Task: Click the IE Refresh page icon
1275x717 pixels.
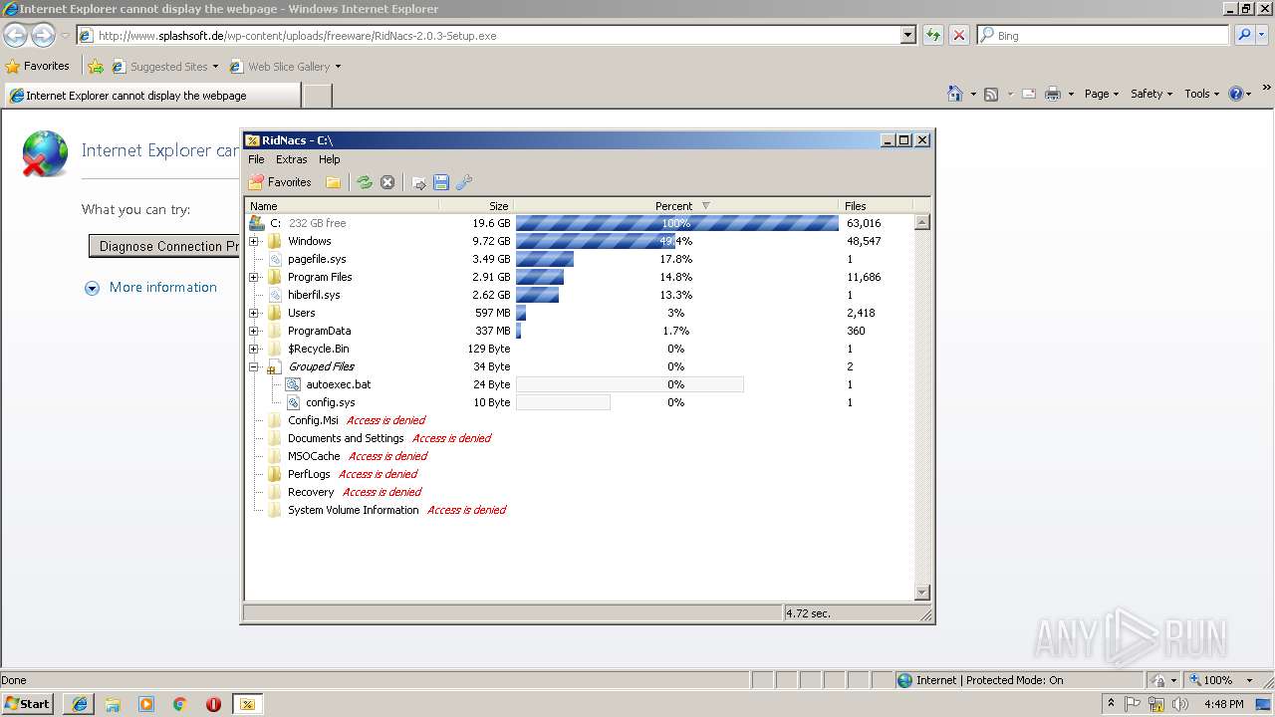Action: (x=933, y=36)
